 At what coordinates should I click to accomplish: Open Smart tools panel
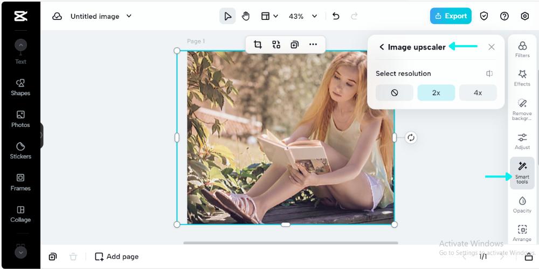tap(522, 173)
